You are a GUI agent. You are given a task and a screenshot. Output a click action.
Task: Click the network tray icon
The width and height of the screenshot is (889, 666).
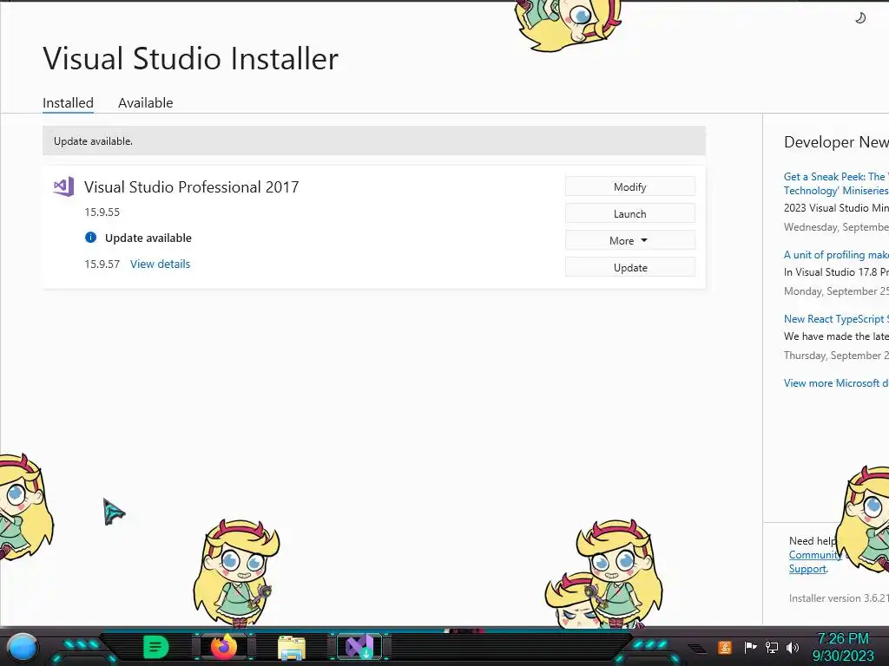pos(772,647)
